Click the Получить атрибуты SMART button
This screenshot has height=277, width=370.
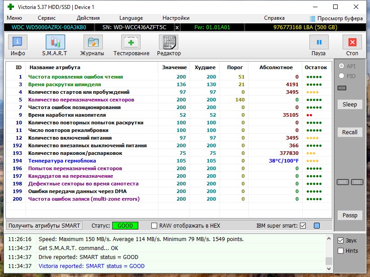(44, 225)
